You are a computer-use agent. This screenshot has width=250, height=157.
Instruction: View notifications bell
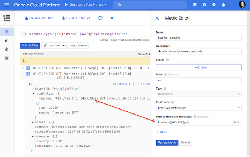click(223, 5)
